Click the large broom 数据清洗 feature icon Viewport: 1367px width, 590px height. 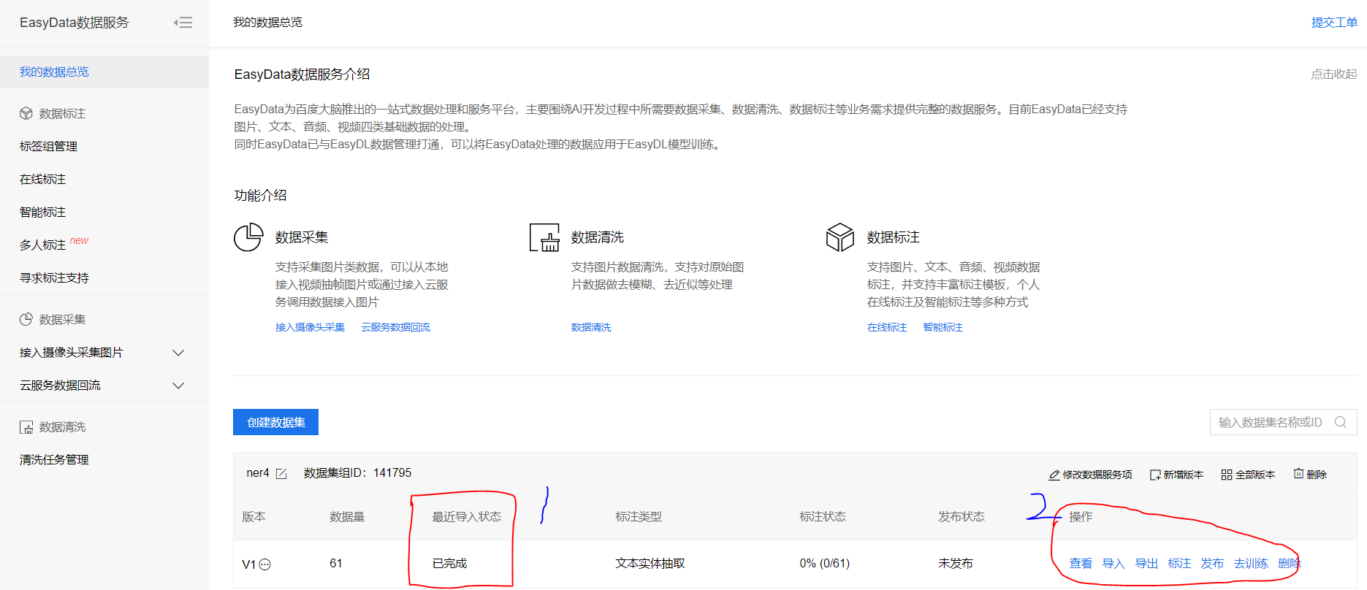pos(544,237)
